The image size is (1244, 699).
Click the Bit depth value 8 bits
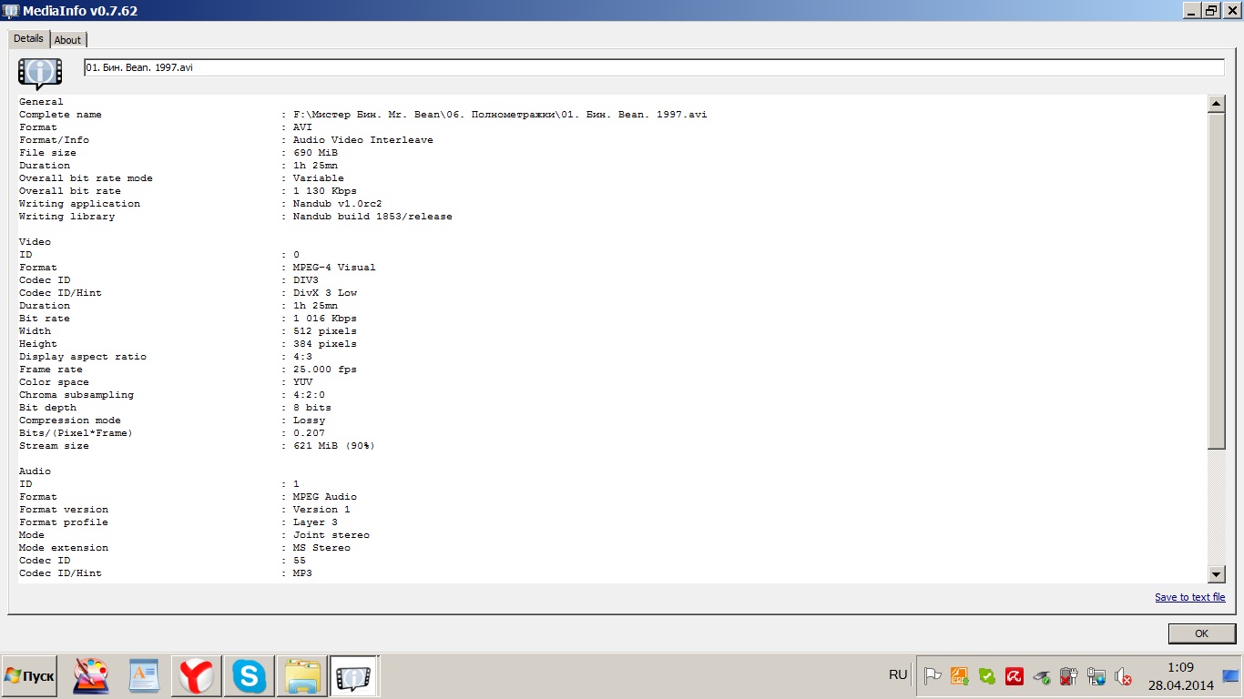[x=312, y=408]
